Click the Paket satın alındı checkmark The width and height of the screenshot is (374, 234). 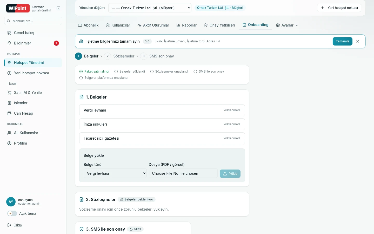tap(81, 71)
